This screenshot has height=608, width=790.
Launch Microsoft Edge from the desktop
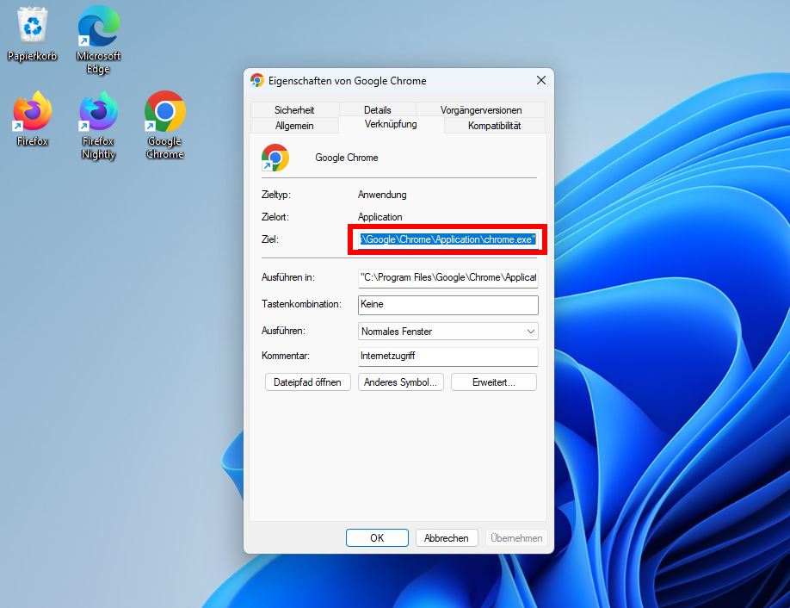click(97, 26)
